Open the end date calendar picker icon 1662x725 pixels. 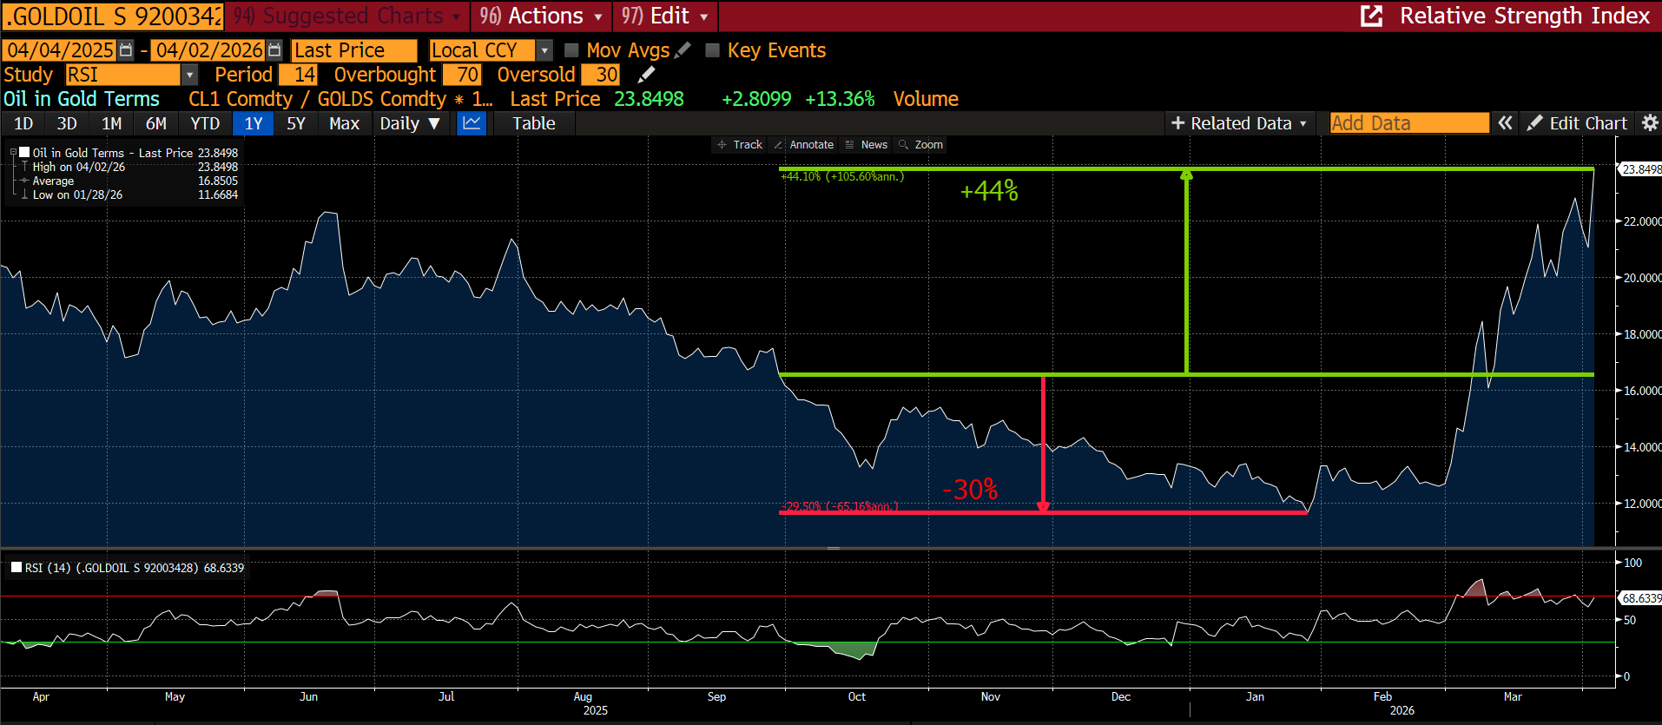click(x=274, y=50)
